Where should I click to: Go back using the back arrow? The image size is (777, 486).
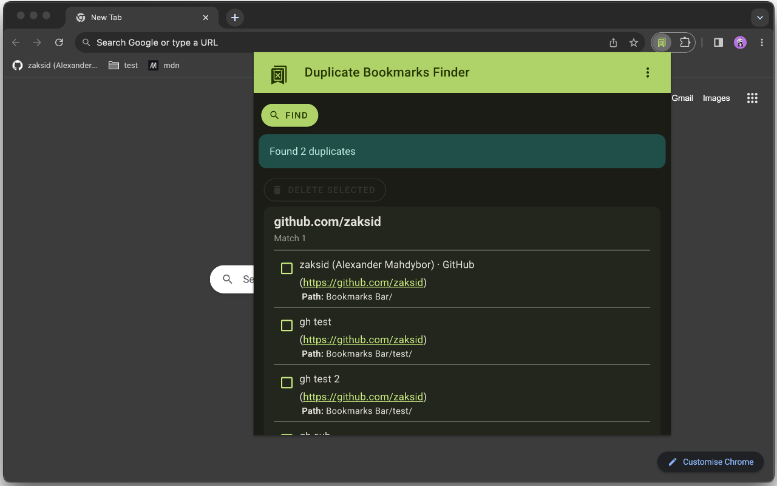click(16, 43)
